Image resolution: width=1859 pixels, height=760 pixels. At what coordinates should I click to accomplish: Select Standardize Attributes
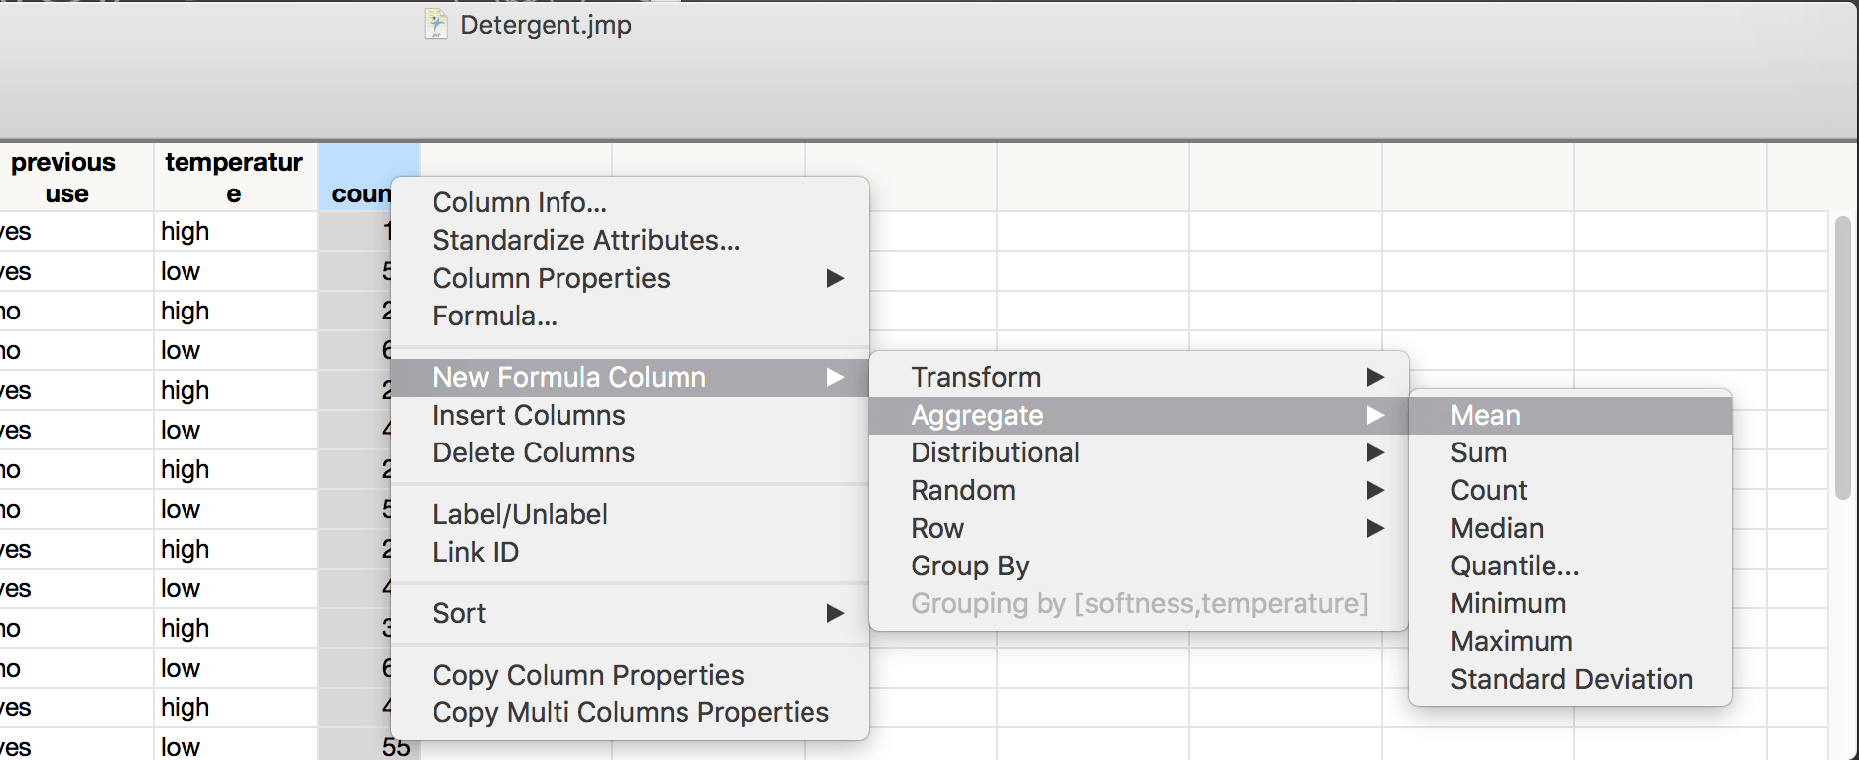point(585,240)
